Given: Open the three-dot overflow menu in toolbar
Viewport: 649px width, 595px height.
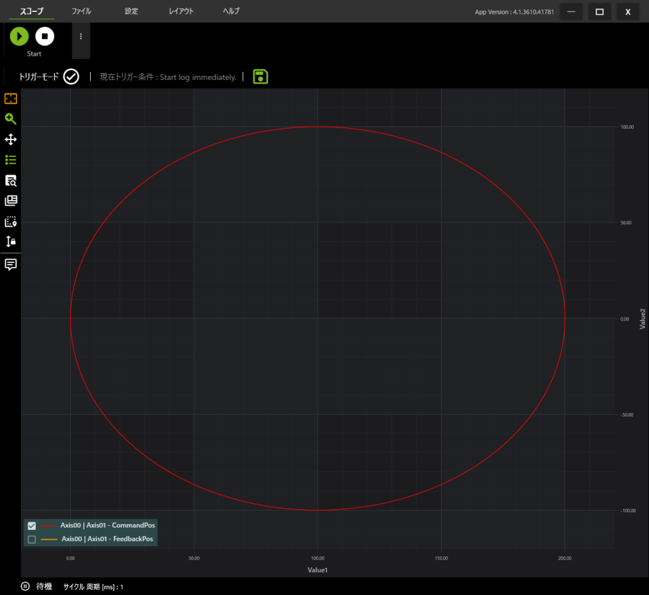Looking at the screenshot, I should click(x=80, y=37).
